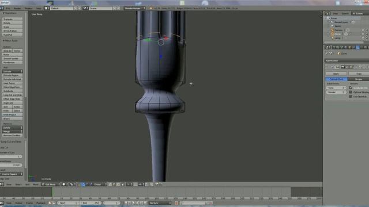This screenshot has width=369, height=207.
Task: Click Loop Cut and Slide button
Action: point(12,95)
